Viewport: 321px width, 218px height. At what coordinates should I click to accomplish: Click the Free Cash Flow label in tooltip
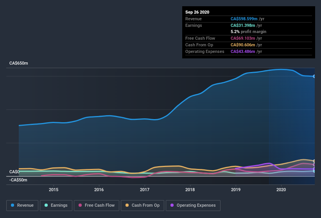click(200, 38)
